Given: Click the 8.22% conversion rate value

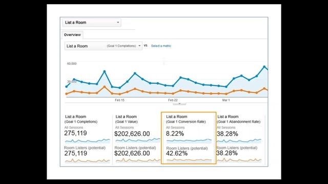Looking at the screenshot, I should click(x=175, y=133).
